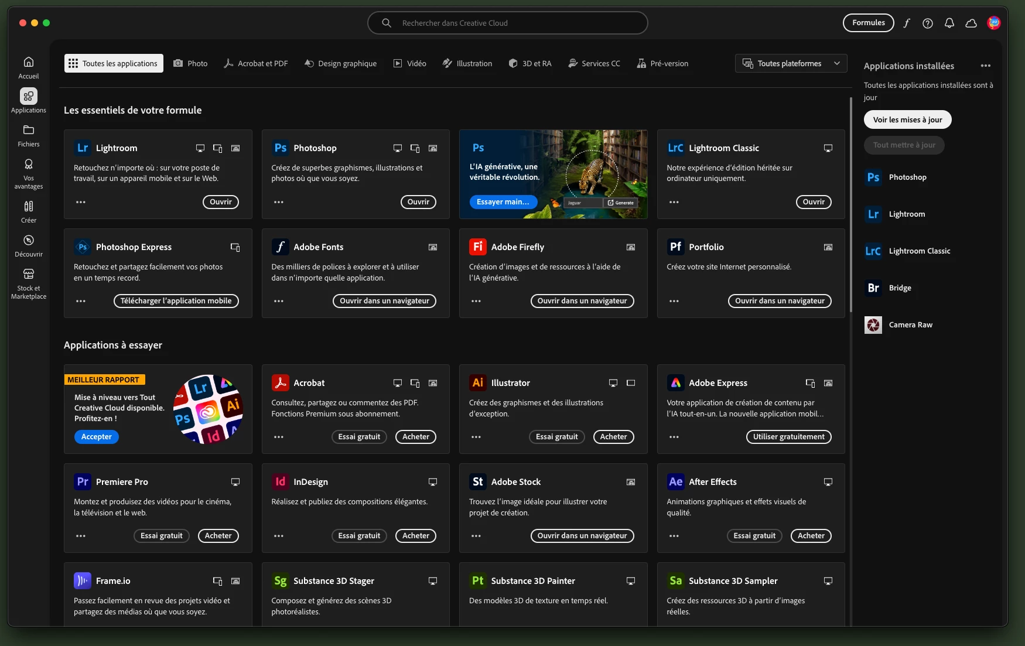Viewport: 1025px width, 646px height.
Task: Click the Lightroom card app icon
Action: [83, 148]
